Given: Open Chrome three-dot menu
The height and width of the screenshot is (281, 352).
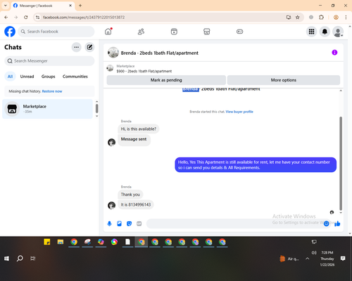Looking at the screenshot, I should click(x=346, y=17).
